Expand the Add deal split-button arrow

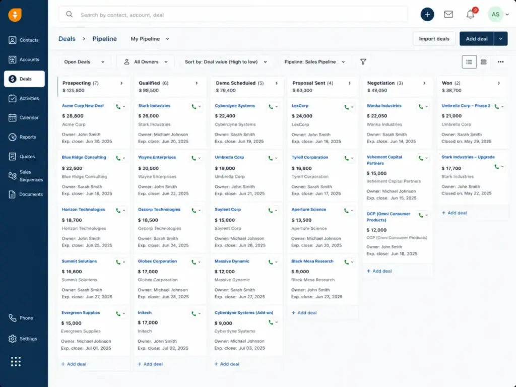point(500,39)
